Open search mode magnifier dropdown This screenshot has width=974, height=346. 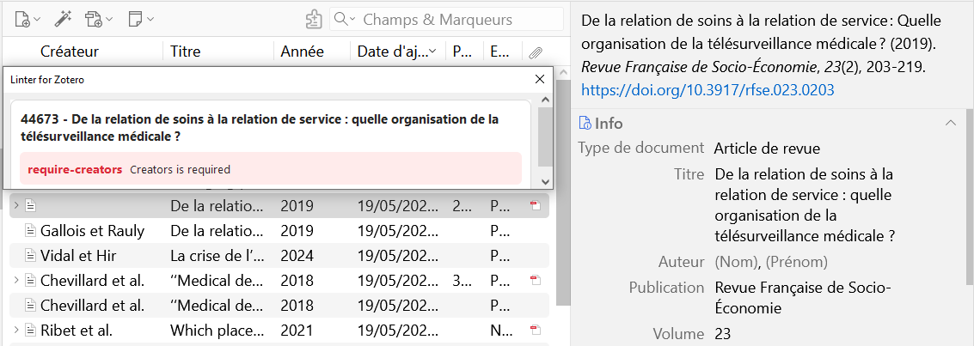(345, 20)
